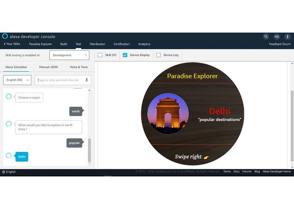Click chat scrollbar up arrow
294x209 pixels.
89,91
